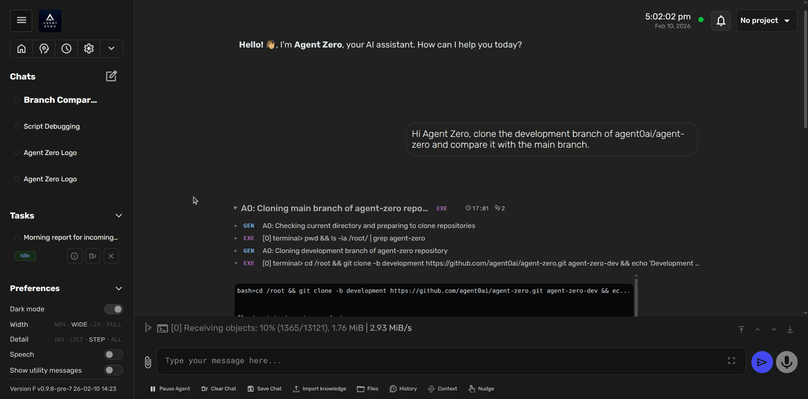Image resolution: width=808 pixels, height=399 pixels.
Task: Click the green connection status dot
Action: coord(701,20)
